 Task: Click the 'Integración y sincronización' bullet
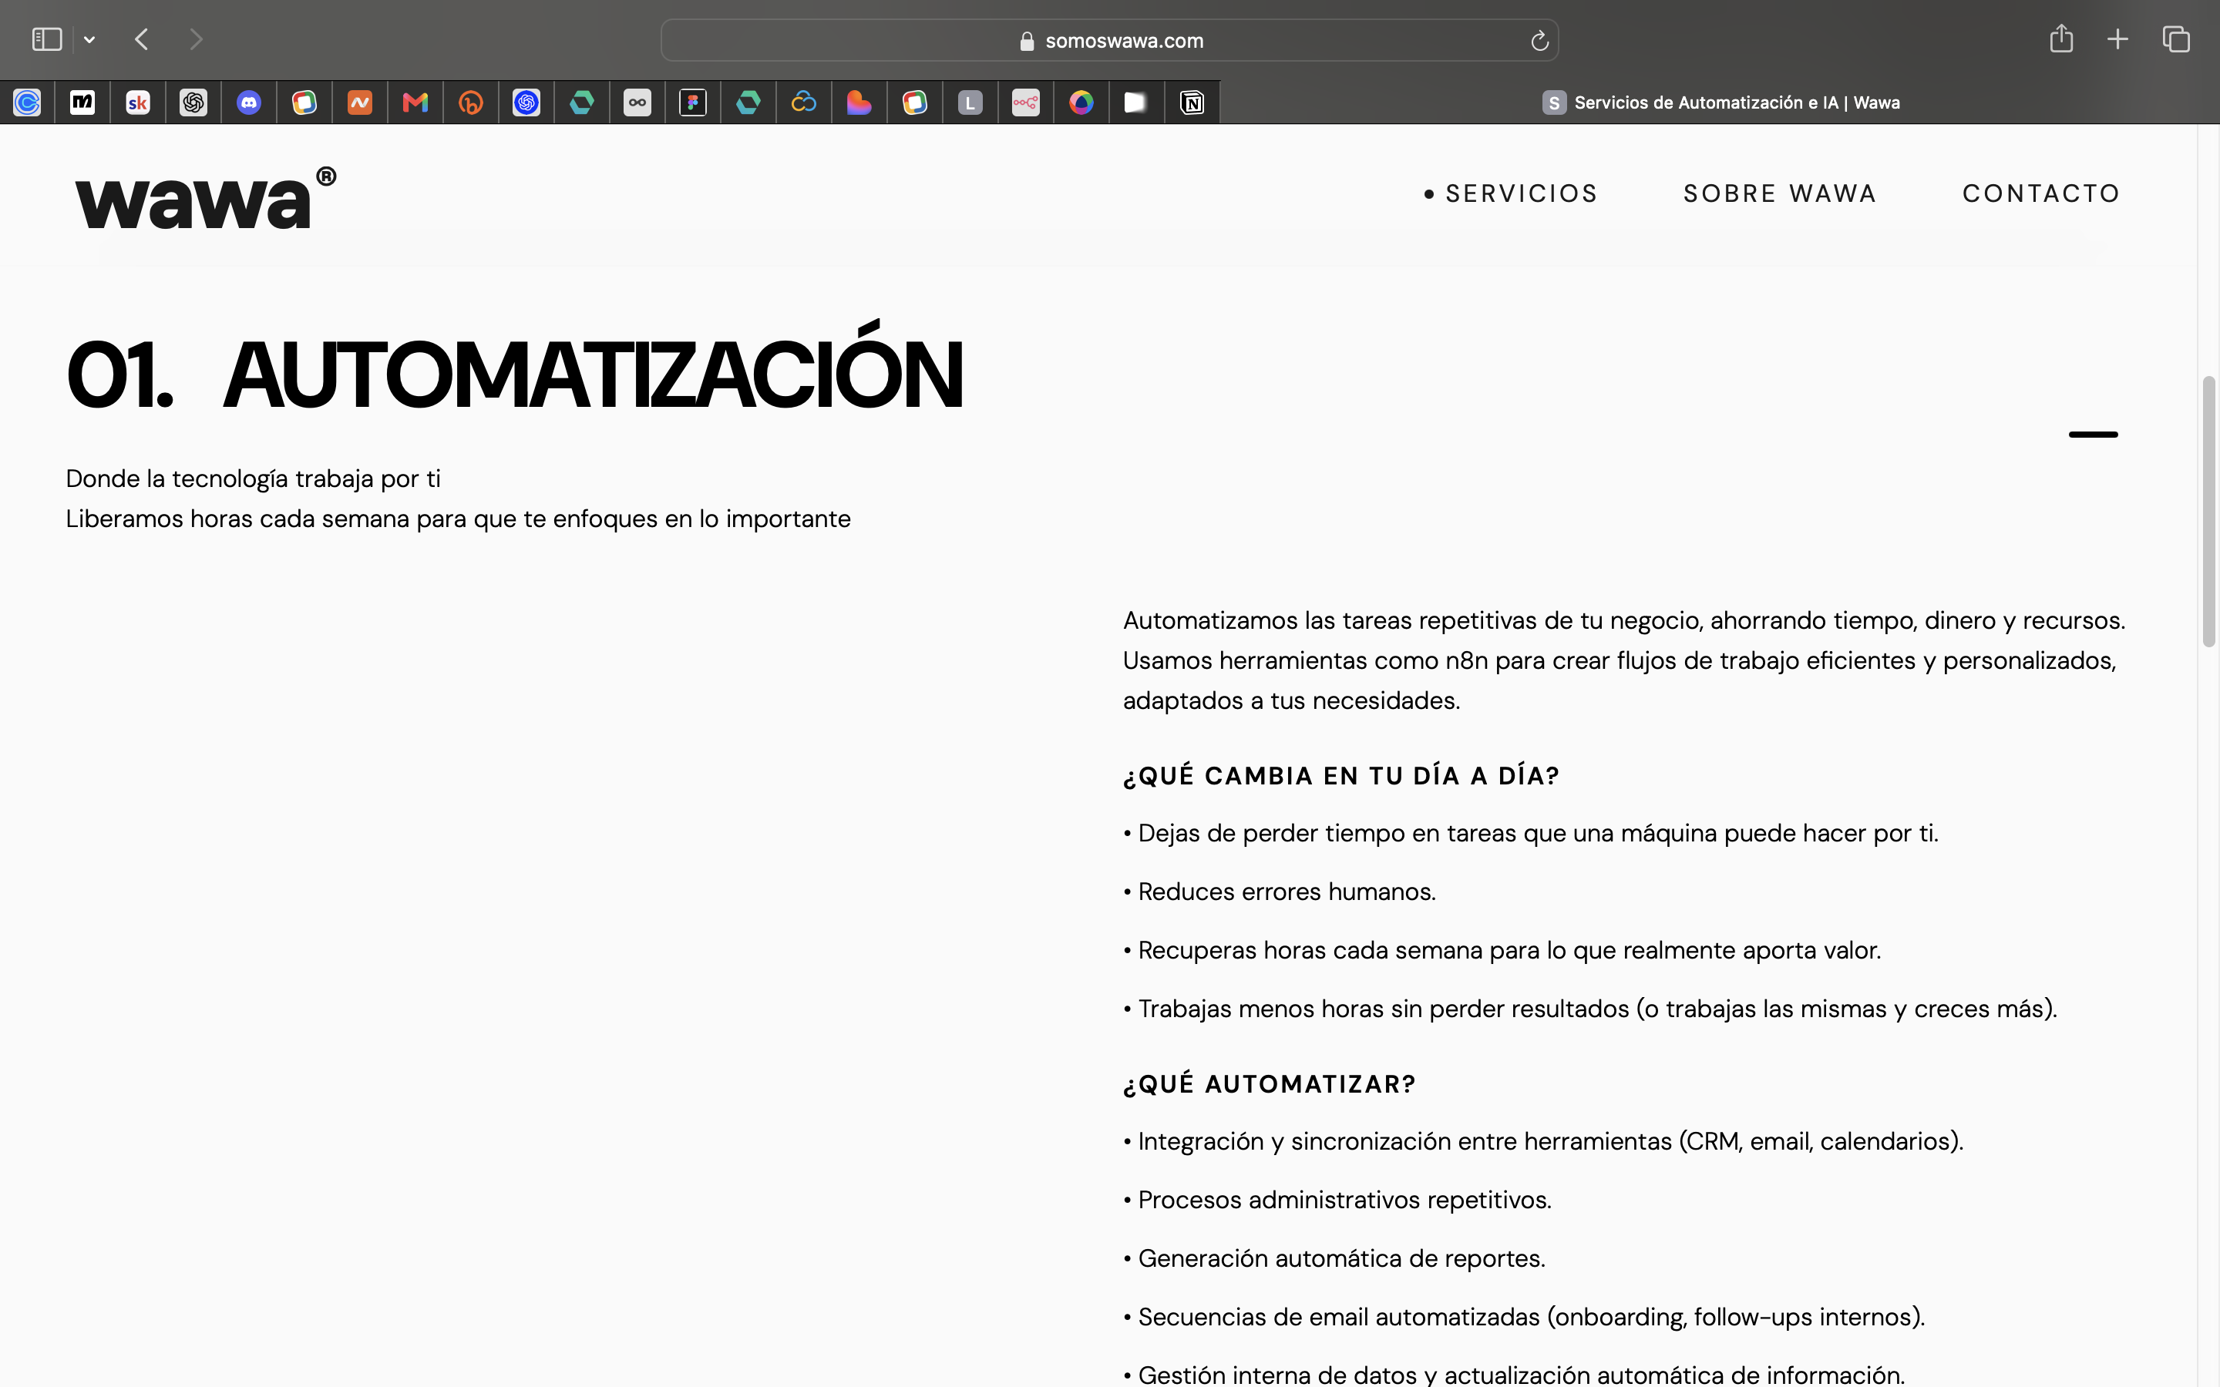[x=1543, y=1141]
